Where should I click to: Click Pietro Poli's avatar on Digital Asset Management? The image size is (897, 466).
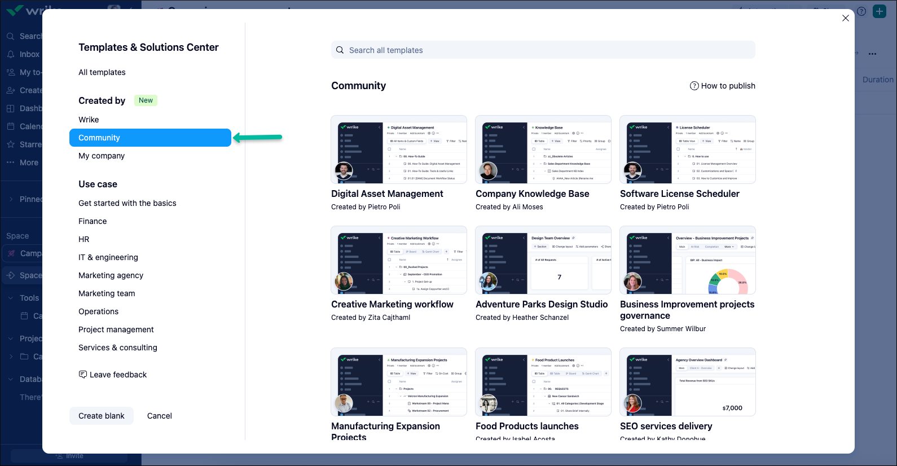(344, 171)
